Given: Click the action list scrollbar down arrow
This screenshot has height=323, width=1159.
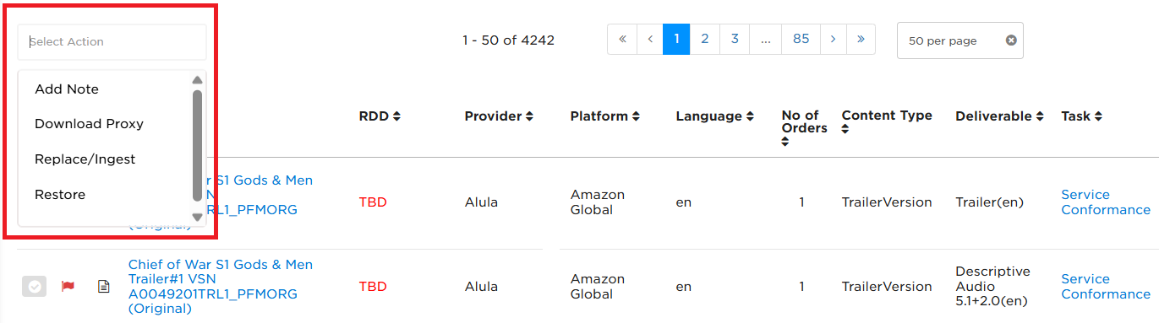Looking at the screenshot, I should [198, 217].
